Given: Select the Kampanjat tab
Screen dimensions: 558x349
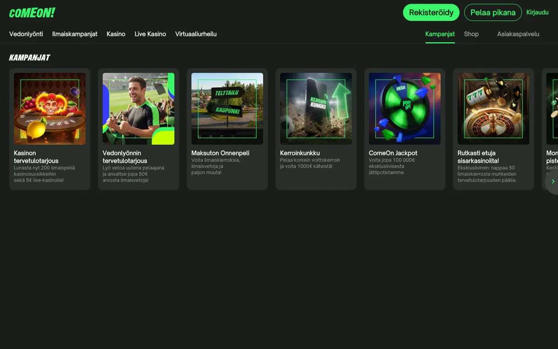Looking at the screenshot, I should (x=440, y=34).
